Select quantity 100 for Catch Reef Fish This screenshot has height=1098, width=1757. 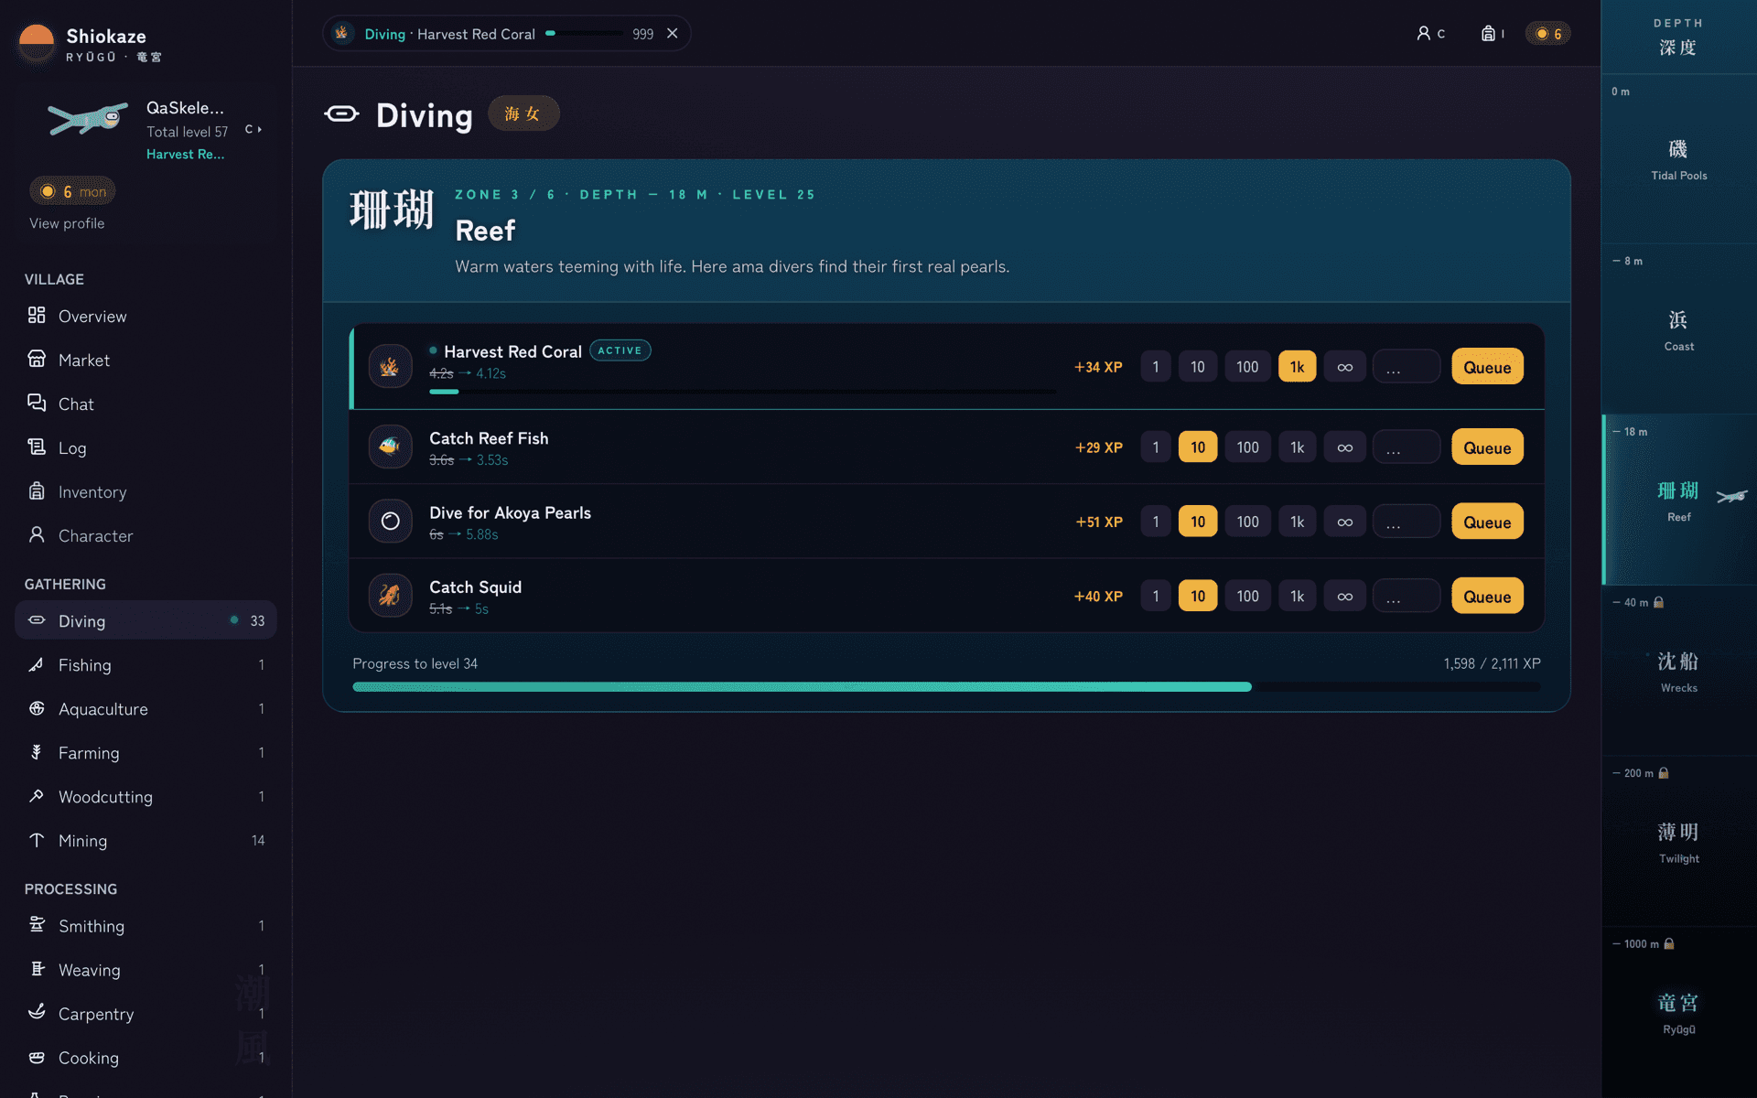coord(1247,447)
